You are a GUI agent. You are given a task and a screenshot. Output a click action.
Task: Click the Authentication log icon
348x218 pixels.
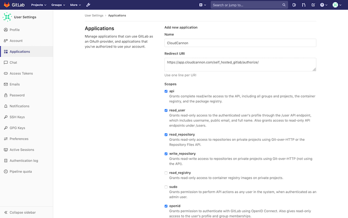6,160
